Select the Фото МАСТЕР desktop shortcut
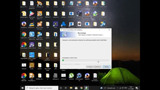The height and width of the screenshot is (90, 160). [x=24, y=77]
